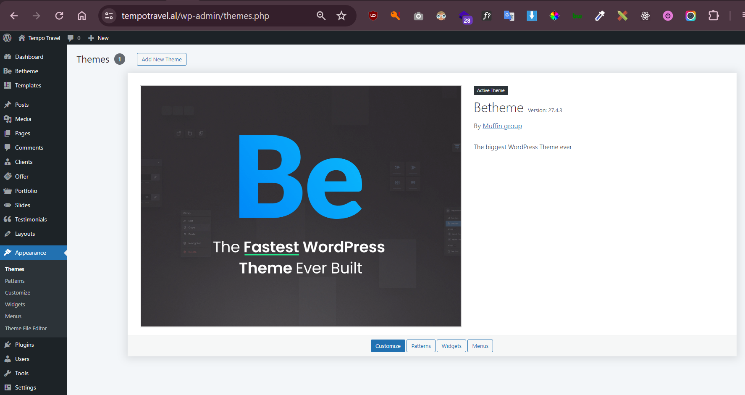The width and height of the screenshot is (745, 395).
Task: Go to Posts in the sidebar
Action: tap(34, 105)
